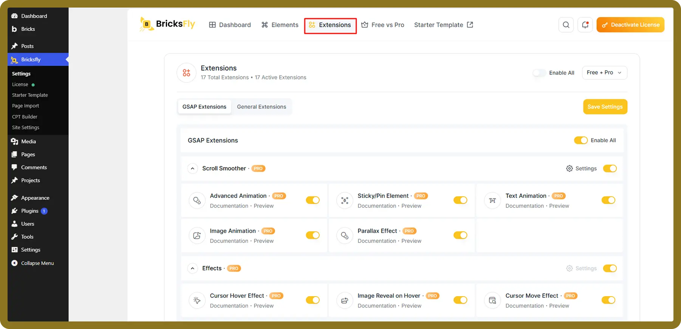Open the notifications bell icon
The height and width of the screenshot is (329, 681).
[x=585, y=25]
